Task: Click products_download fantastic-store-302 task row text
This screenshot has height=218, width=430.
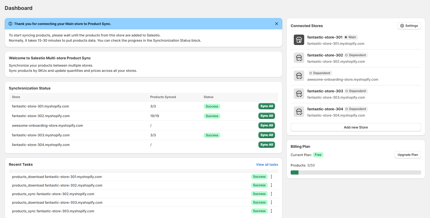Action: [57, 185]
